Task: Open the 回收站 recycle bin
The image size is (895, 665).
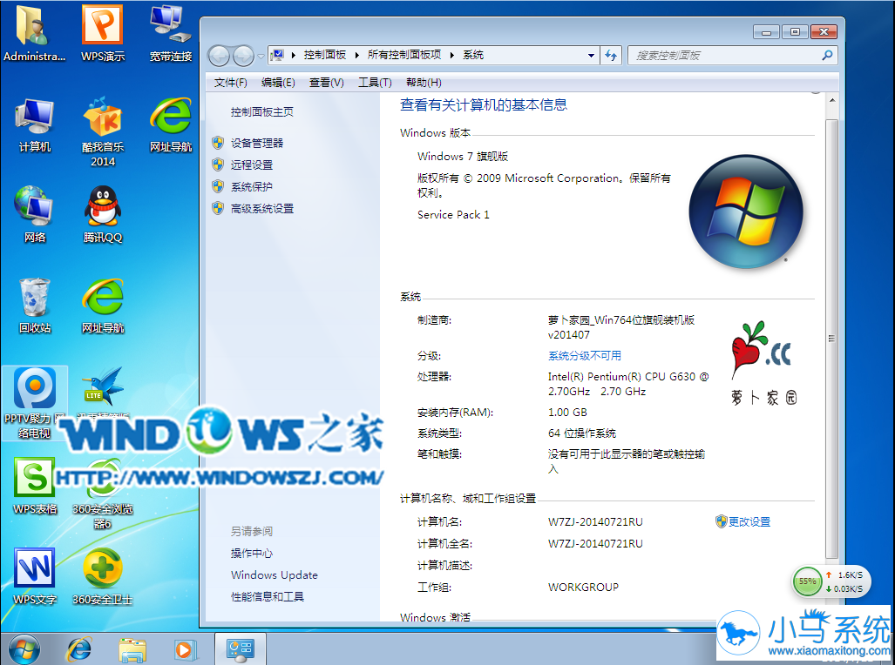Action: (34, 306)
